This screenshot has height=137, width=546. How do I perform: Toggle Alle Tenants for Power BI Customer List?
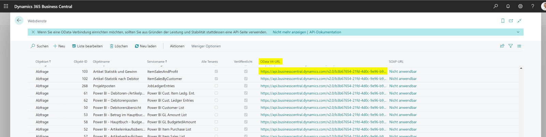tap(216, 107)
